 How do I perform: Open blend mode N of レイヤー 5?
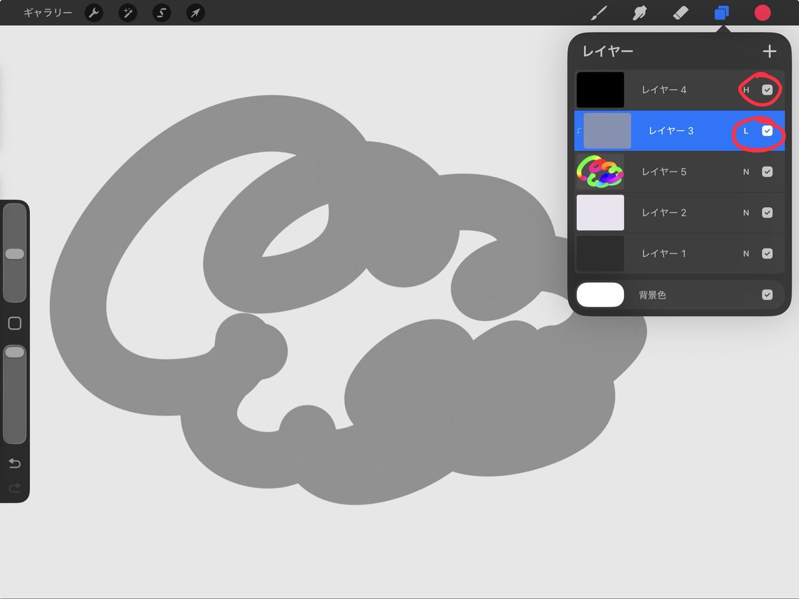[x=746, y=172]
